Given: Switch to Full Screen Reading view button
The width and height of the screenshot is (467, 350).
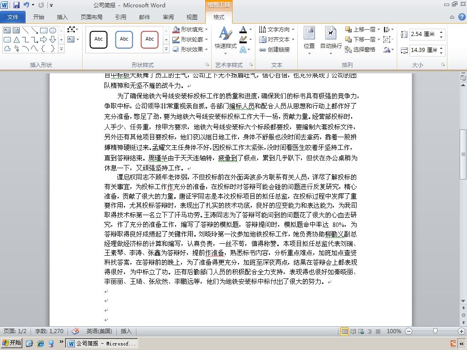Looking at the screenshot, I should (x=353, y=331).
